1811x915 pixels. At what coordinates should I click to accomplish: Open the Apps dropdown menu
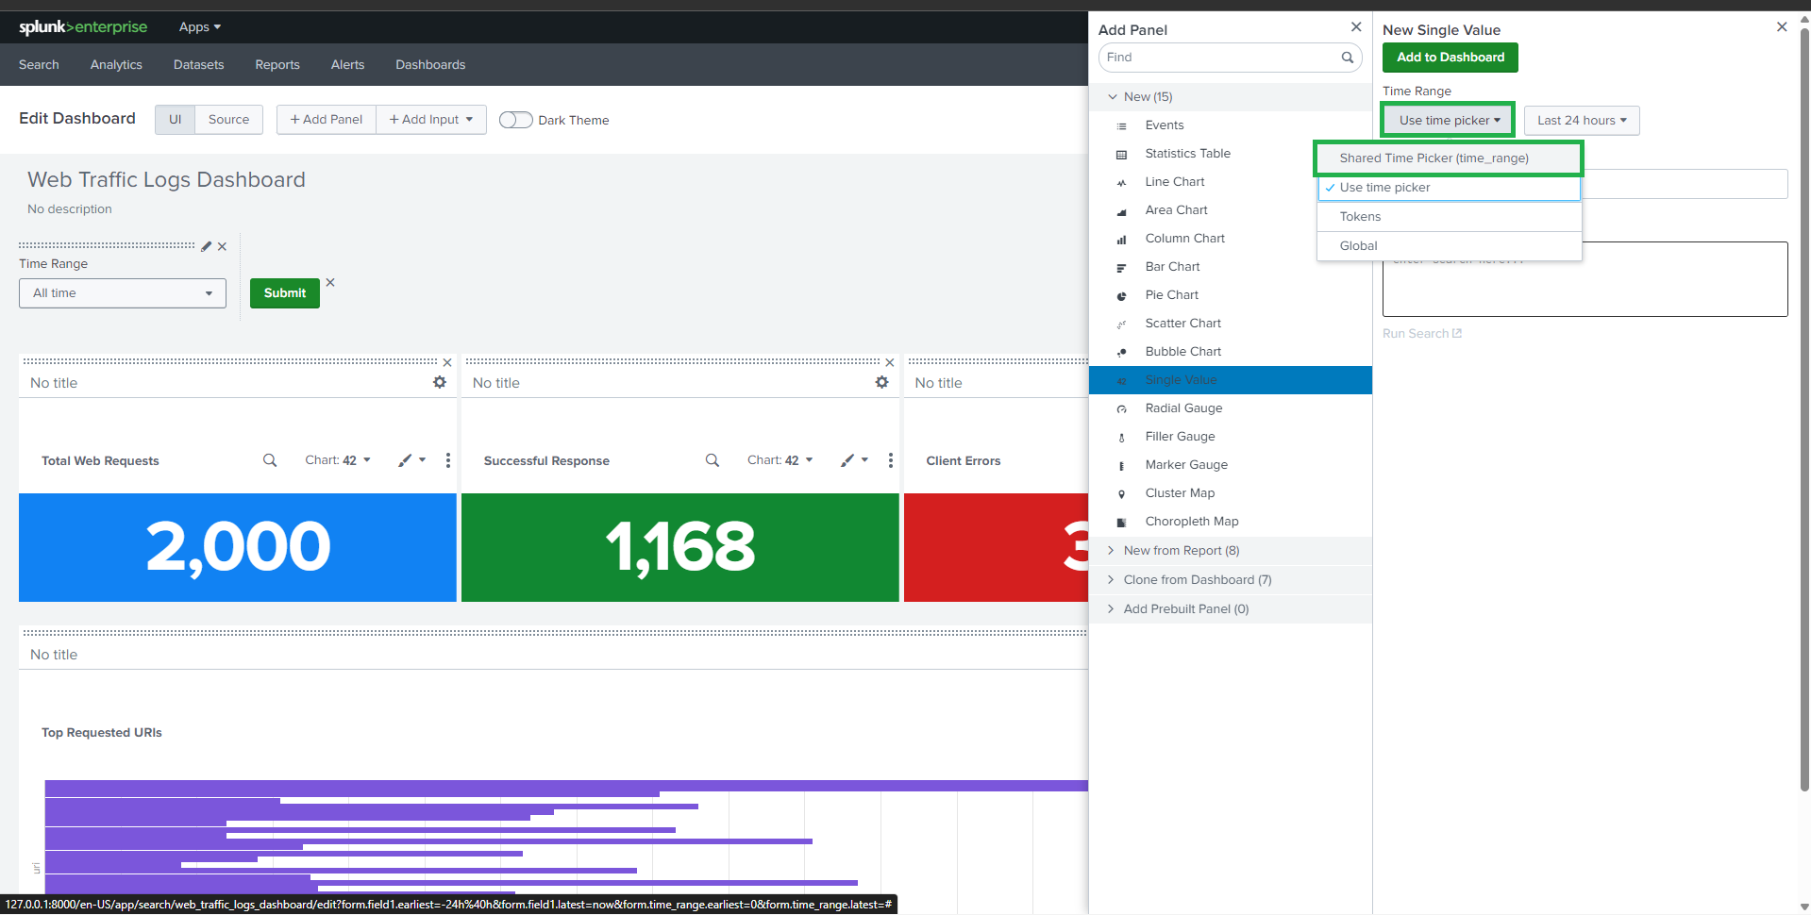(200, 27)
